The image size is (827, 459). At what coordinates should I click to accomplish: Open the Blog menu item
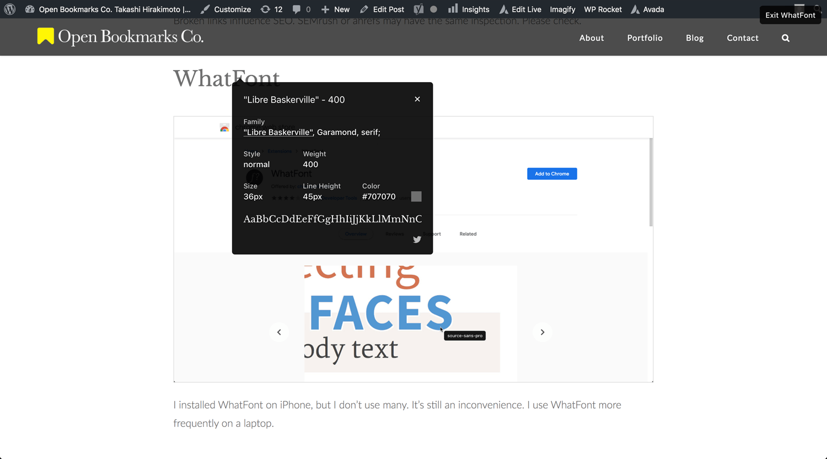point(695,38)
